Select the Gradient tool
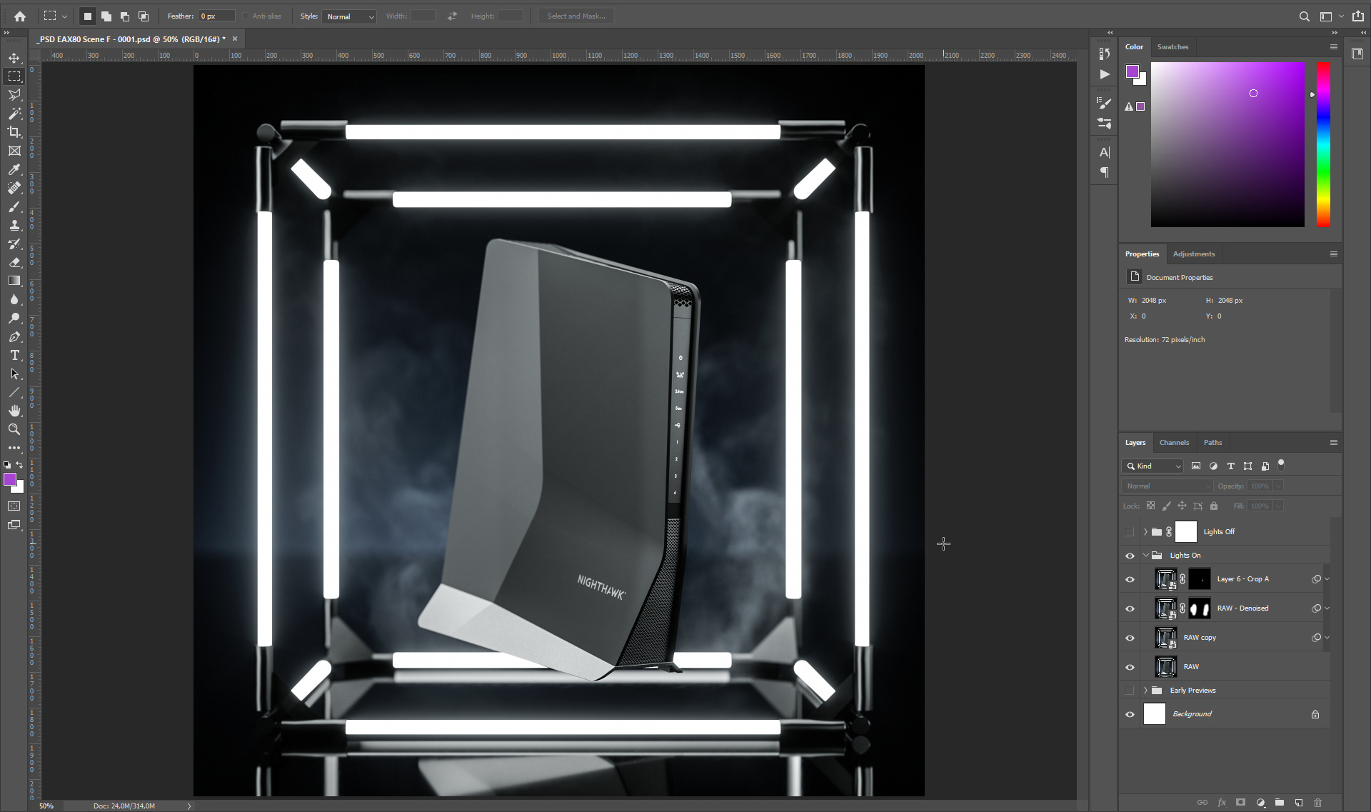This screenshot has height=812, width=1371. click(14, 281)
